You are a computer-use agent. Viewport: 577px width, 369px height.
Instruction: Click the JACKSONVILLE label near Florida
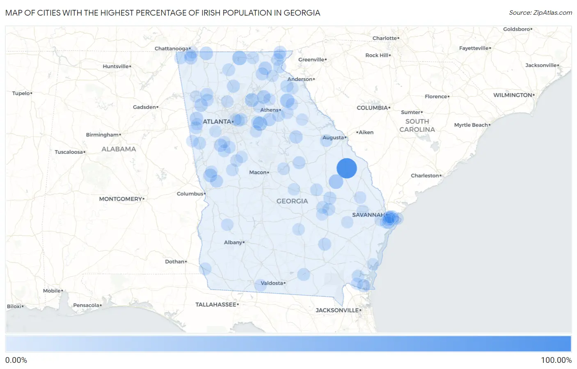337,310
